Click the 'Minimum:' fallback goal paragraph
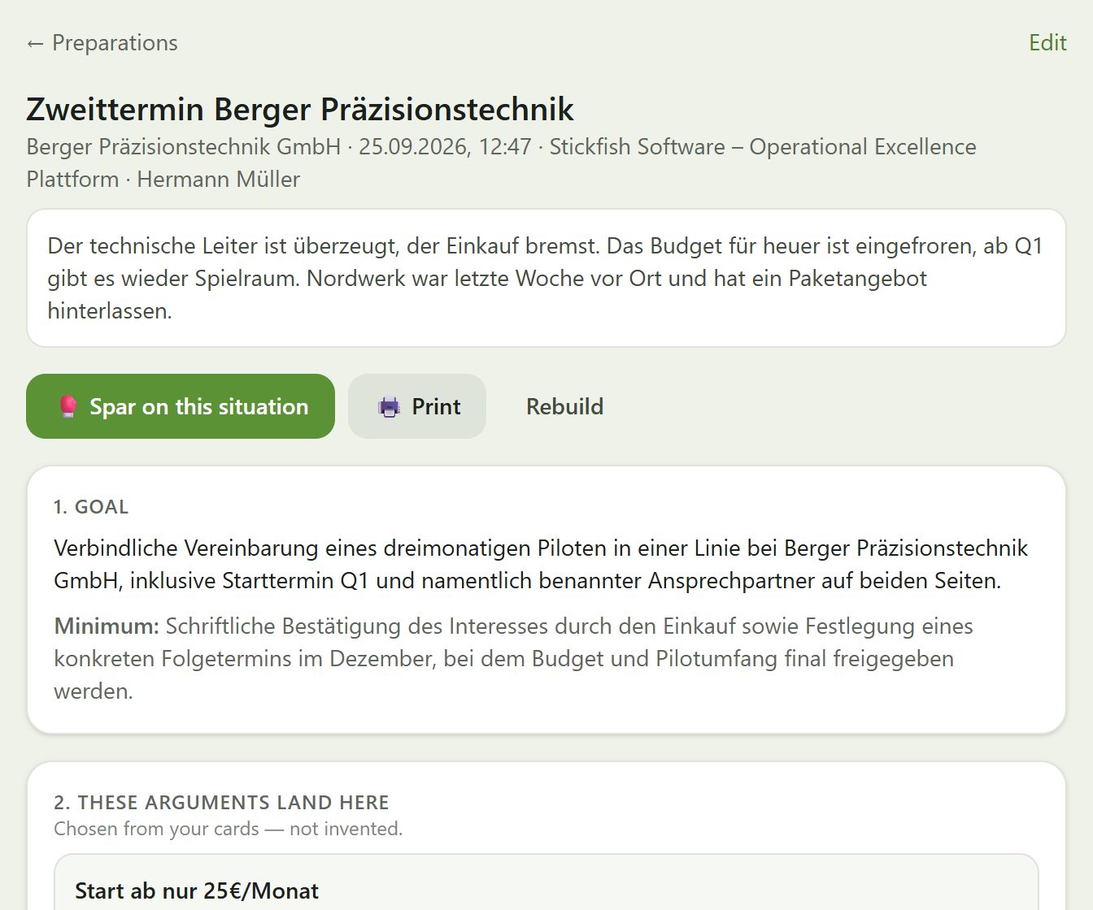This screenshot has width=1093, height=910. coord(514,658)
